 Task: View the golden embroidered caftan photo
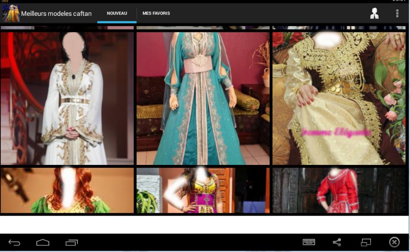click(x=338, y=97)
